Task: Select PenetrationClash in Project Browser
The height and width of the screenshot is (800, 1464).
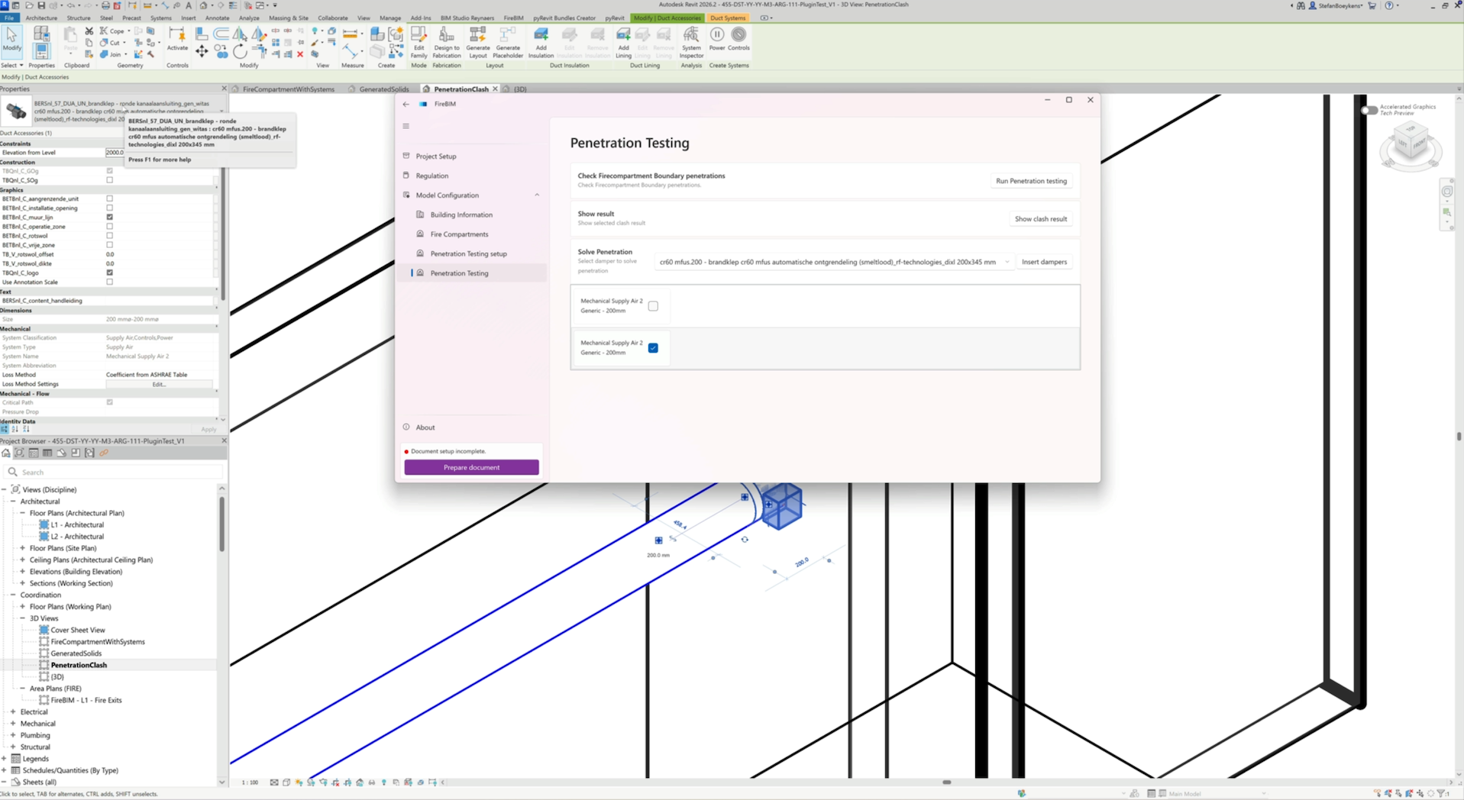Action: [x=79, y=665]
